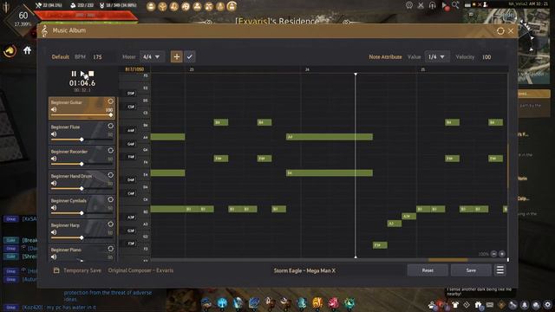The height and width of the screenshot is (312, 555).
Task: Click the A4# black piano key
Action: pos(131,131)
